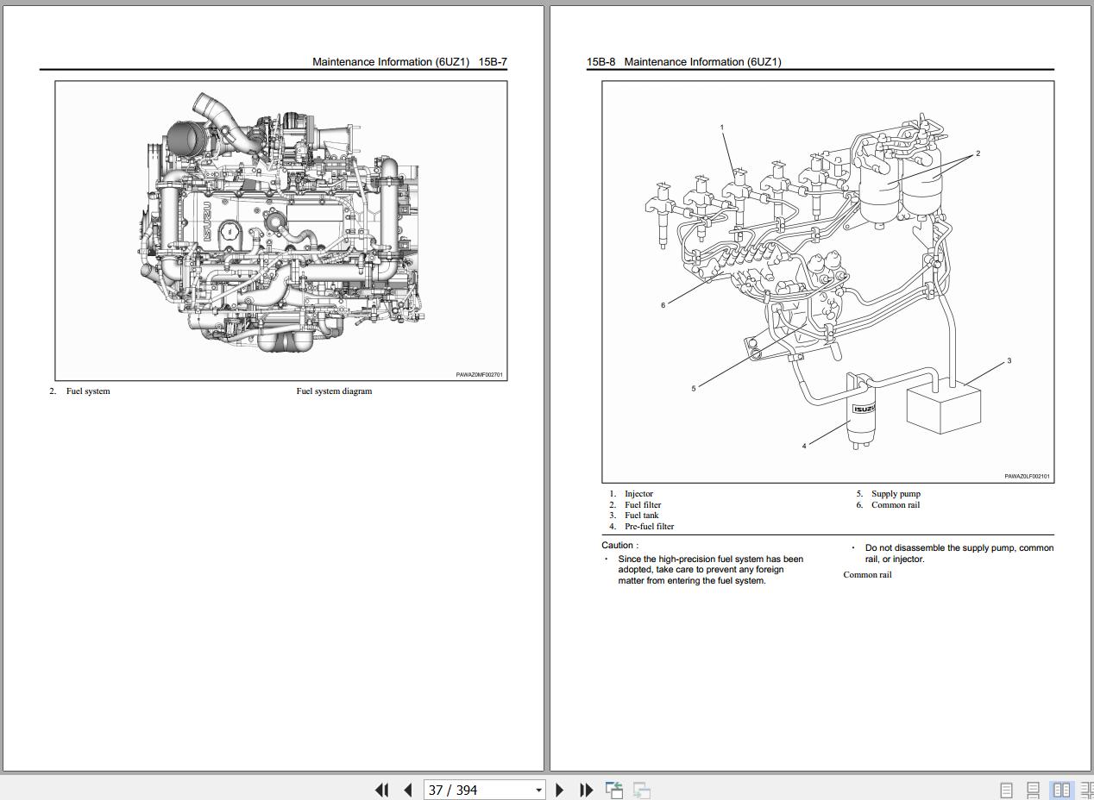
Task: Click the 'Supply pump' legend entry
Action: [x=896, y=494]
